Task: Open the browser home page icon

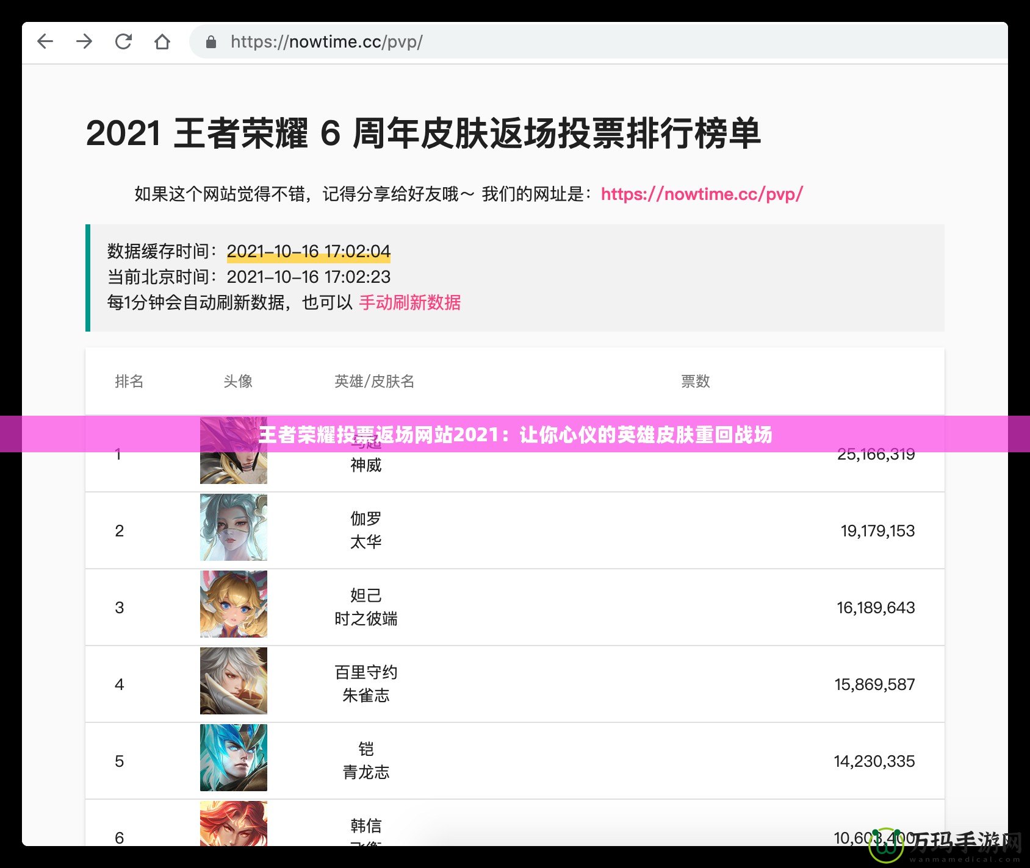Action: click(x=162, y=41)
